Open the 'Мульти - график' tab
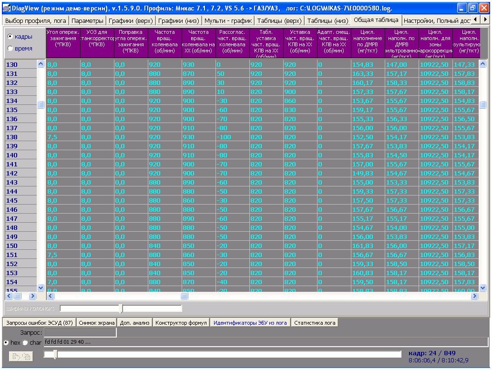Image resolution: width=492 pixels, height=370 pixels. point(227,21)
